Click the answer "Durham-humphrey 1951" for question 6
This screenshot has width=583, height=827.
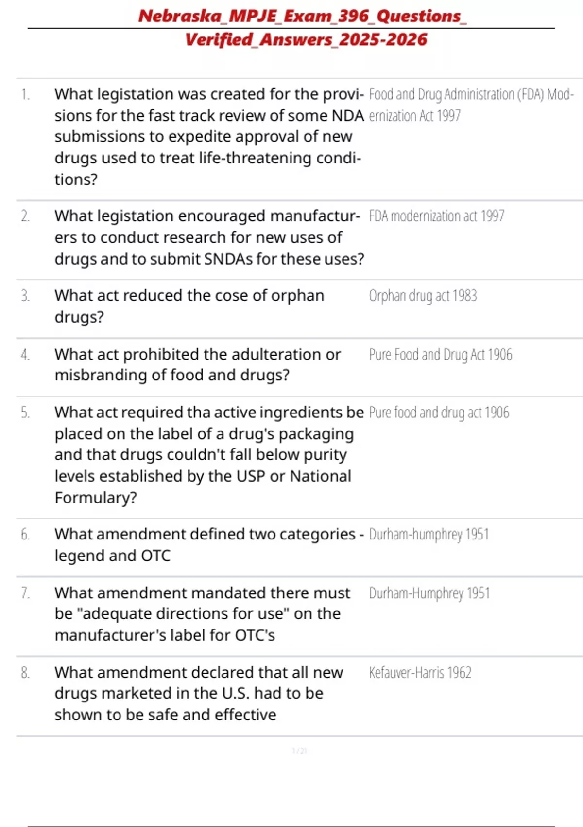[x=429, y=535]
